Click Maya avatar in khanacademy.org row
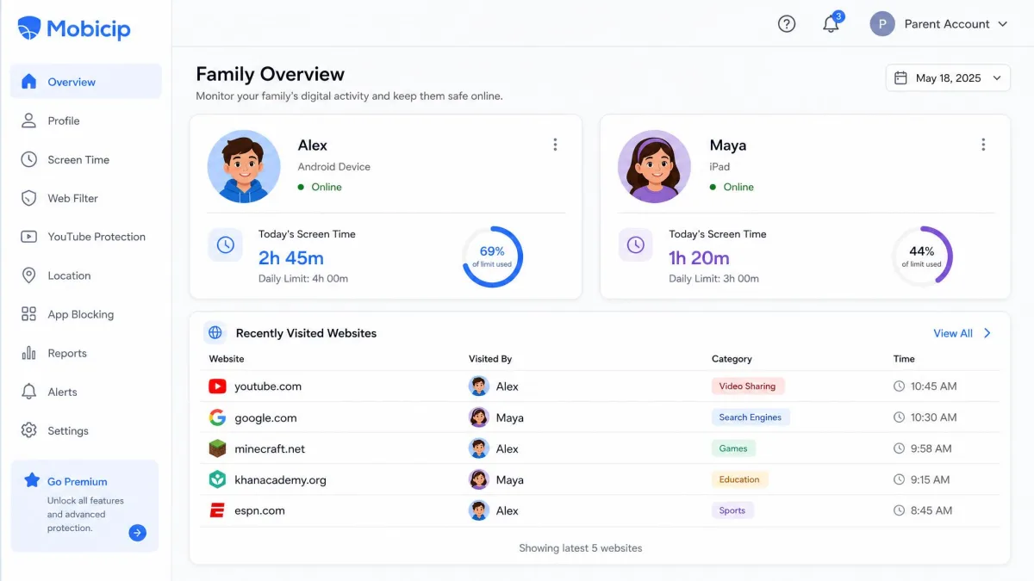Image resolution: width=1034 pixels, height=581 pixels. click(x=479, y=479)
